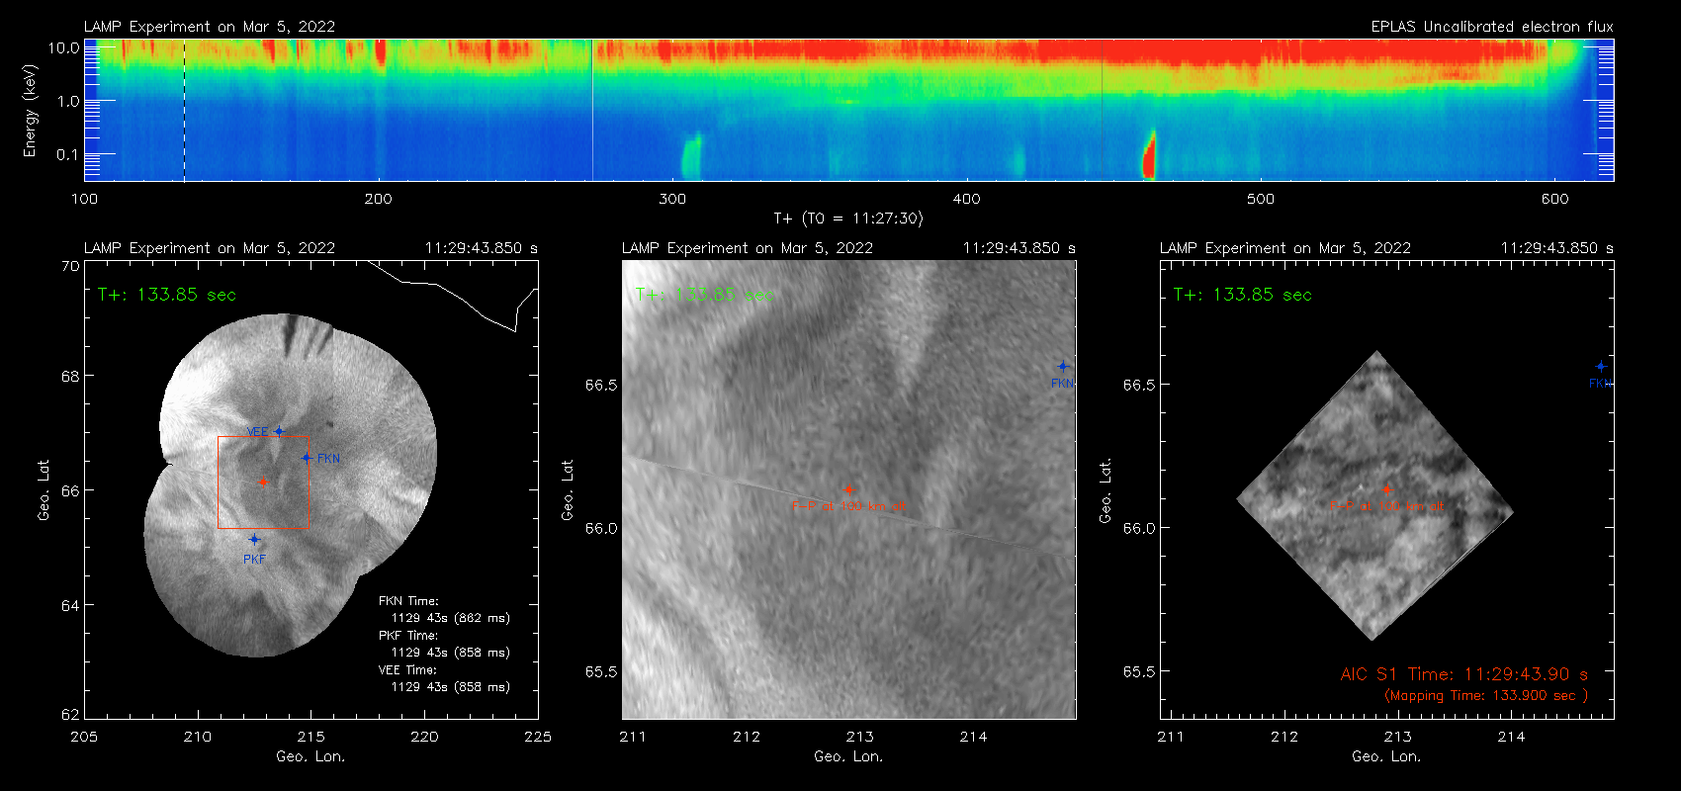Click the 10.0 tick on the energy axis
Viewport: 1681px width, 791px height.
[64, 47]
